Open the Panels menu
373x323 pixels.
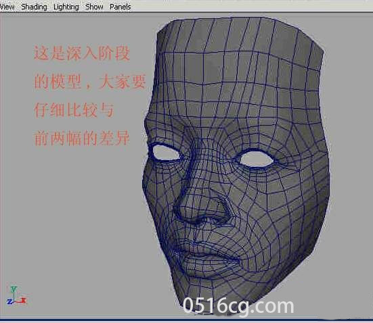point(120,7)
